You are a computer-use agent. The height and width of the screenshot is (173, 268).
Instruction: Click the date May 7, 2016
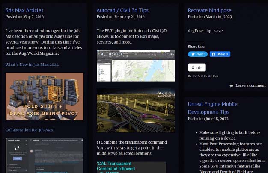33,17
